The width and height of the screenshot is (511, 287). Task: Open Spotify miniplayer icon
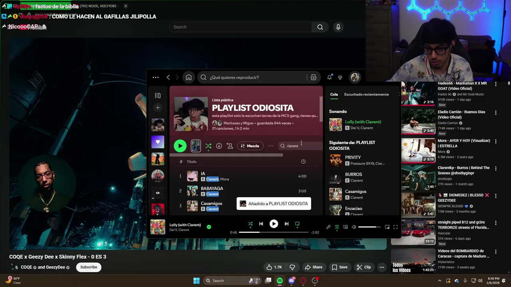tap(387, 227)
